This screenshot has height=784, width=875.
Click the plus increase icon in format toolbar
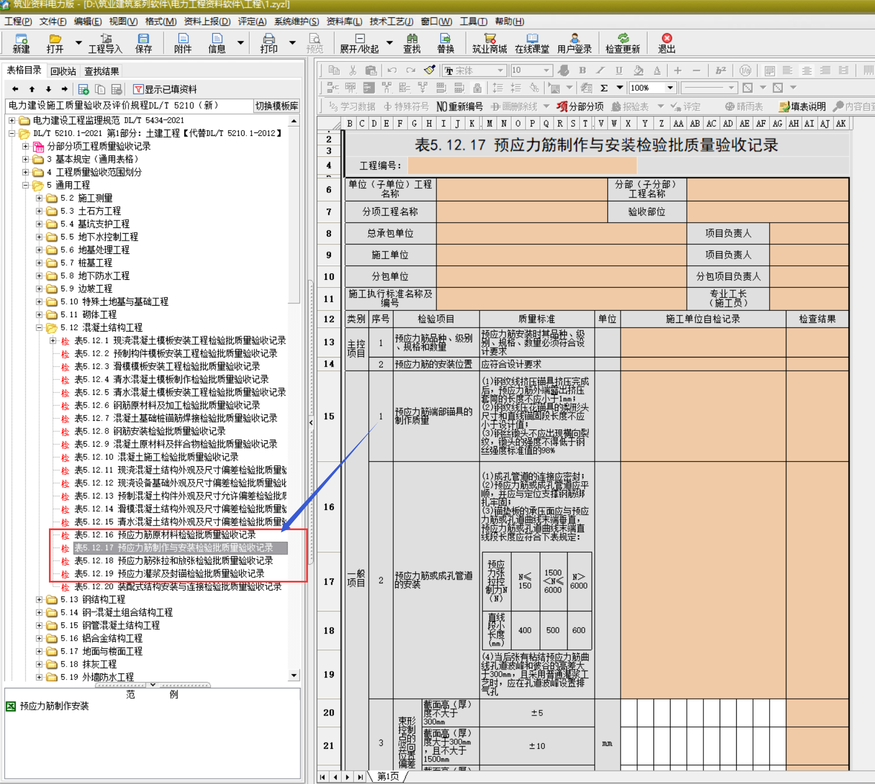point(678,70)
